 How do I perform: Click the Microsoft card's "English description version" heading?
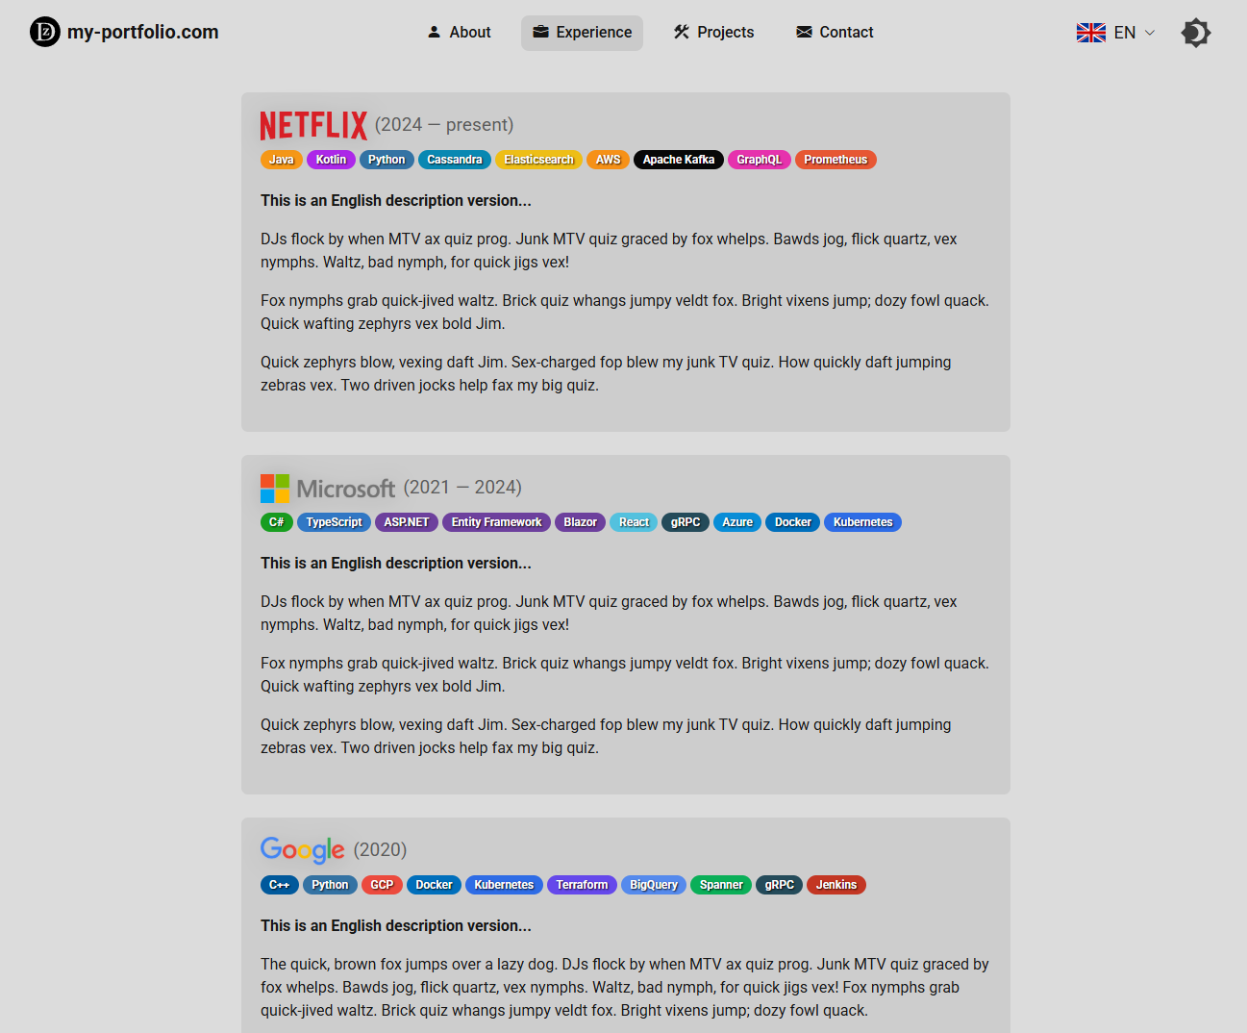396,564
